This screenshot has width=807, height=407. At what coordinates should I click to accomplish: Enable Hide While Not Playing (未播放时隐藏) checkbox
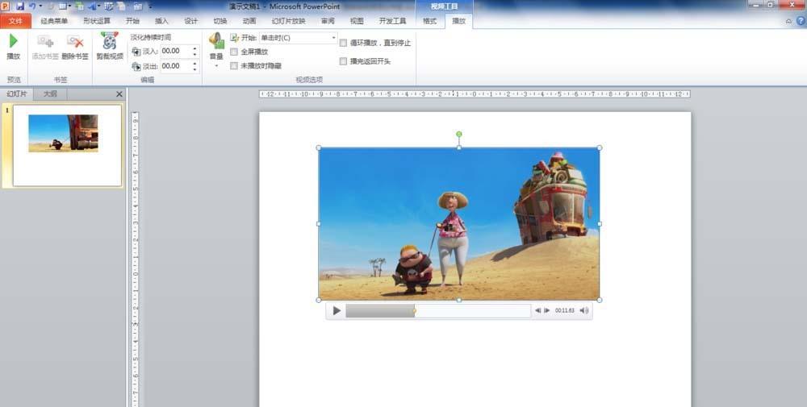(x=234, y=66)
